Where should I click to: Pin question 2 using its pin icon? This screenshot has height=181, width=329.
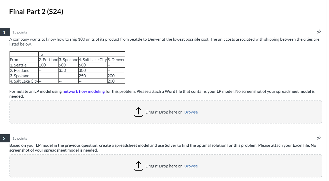[319, 138]
